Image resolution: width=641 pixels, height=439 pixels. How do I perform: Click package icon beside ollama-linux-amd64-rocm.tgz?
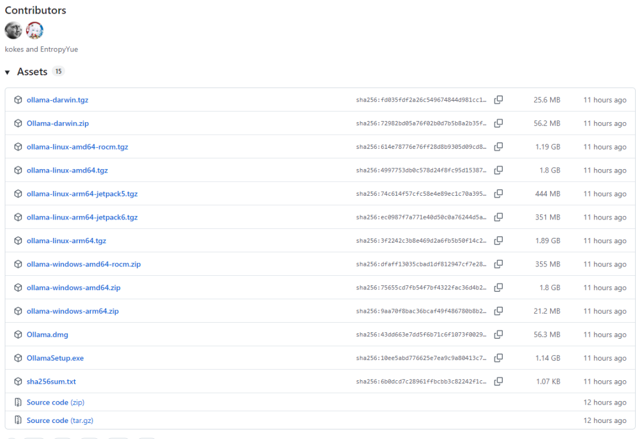pos(18,147)
